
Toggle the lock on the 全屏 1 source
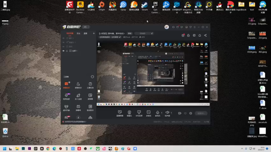(67, 51)
